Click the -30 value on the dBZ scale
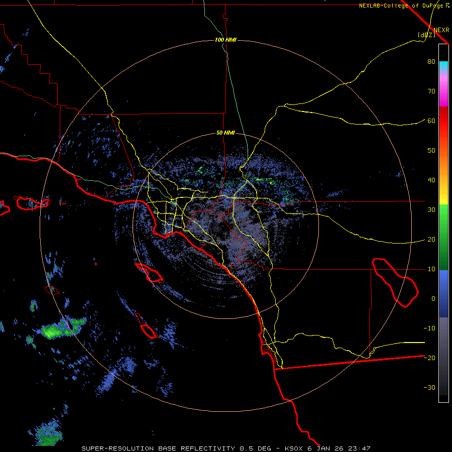 point(429,388)
